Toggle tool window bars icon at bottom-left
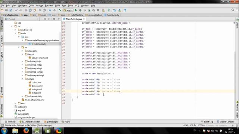239x134 pixels. click(2, 125)
